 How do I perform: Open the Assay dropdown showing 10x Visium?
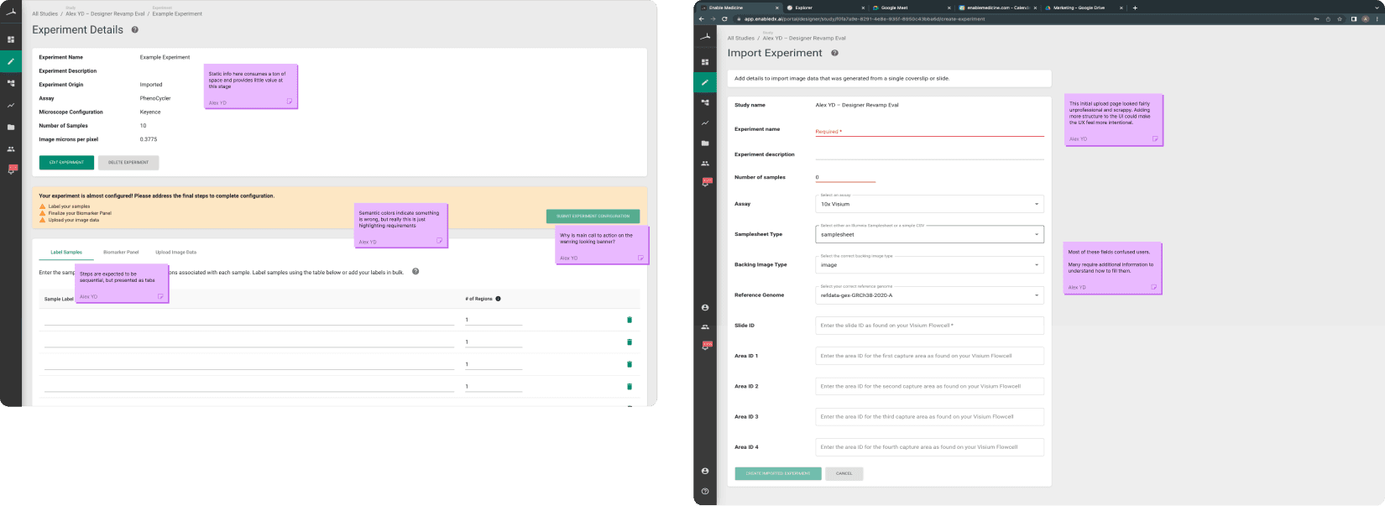[930, 204]
